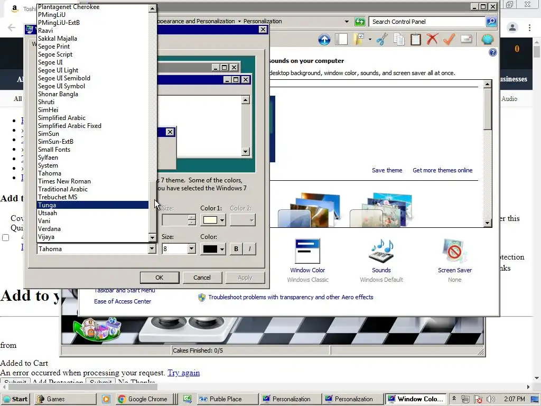Select Sylfaen font entry
The width and height of the screenshot is (541, 406).
pos(92,158)
